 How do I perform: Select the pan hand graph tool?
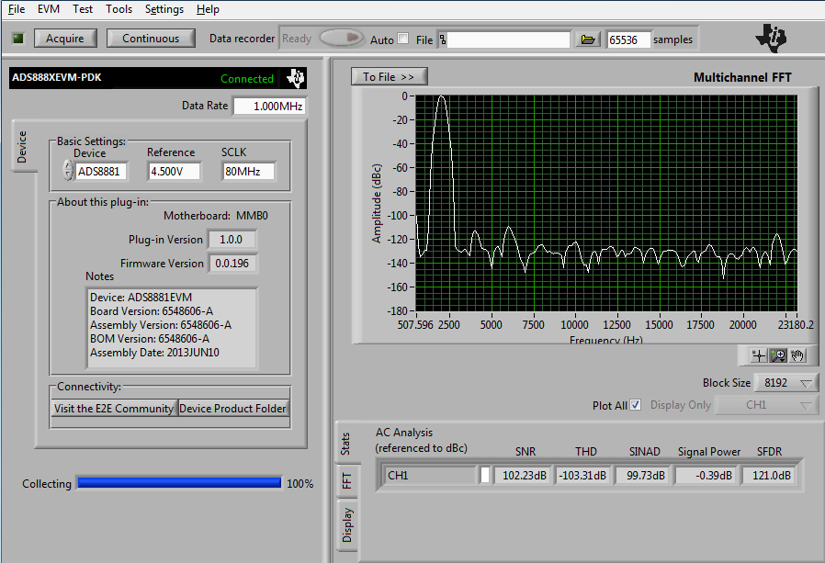(797, 355)
